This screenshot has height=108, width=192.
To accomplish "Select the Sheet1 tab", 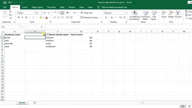I will [x=22, y=103].
